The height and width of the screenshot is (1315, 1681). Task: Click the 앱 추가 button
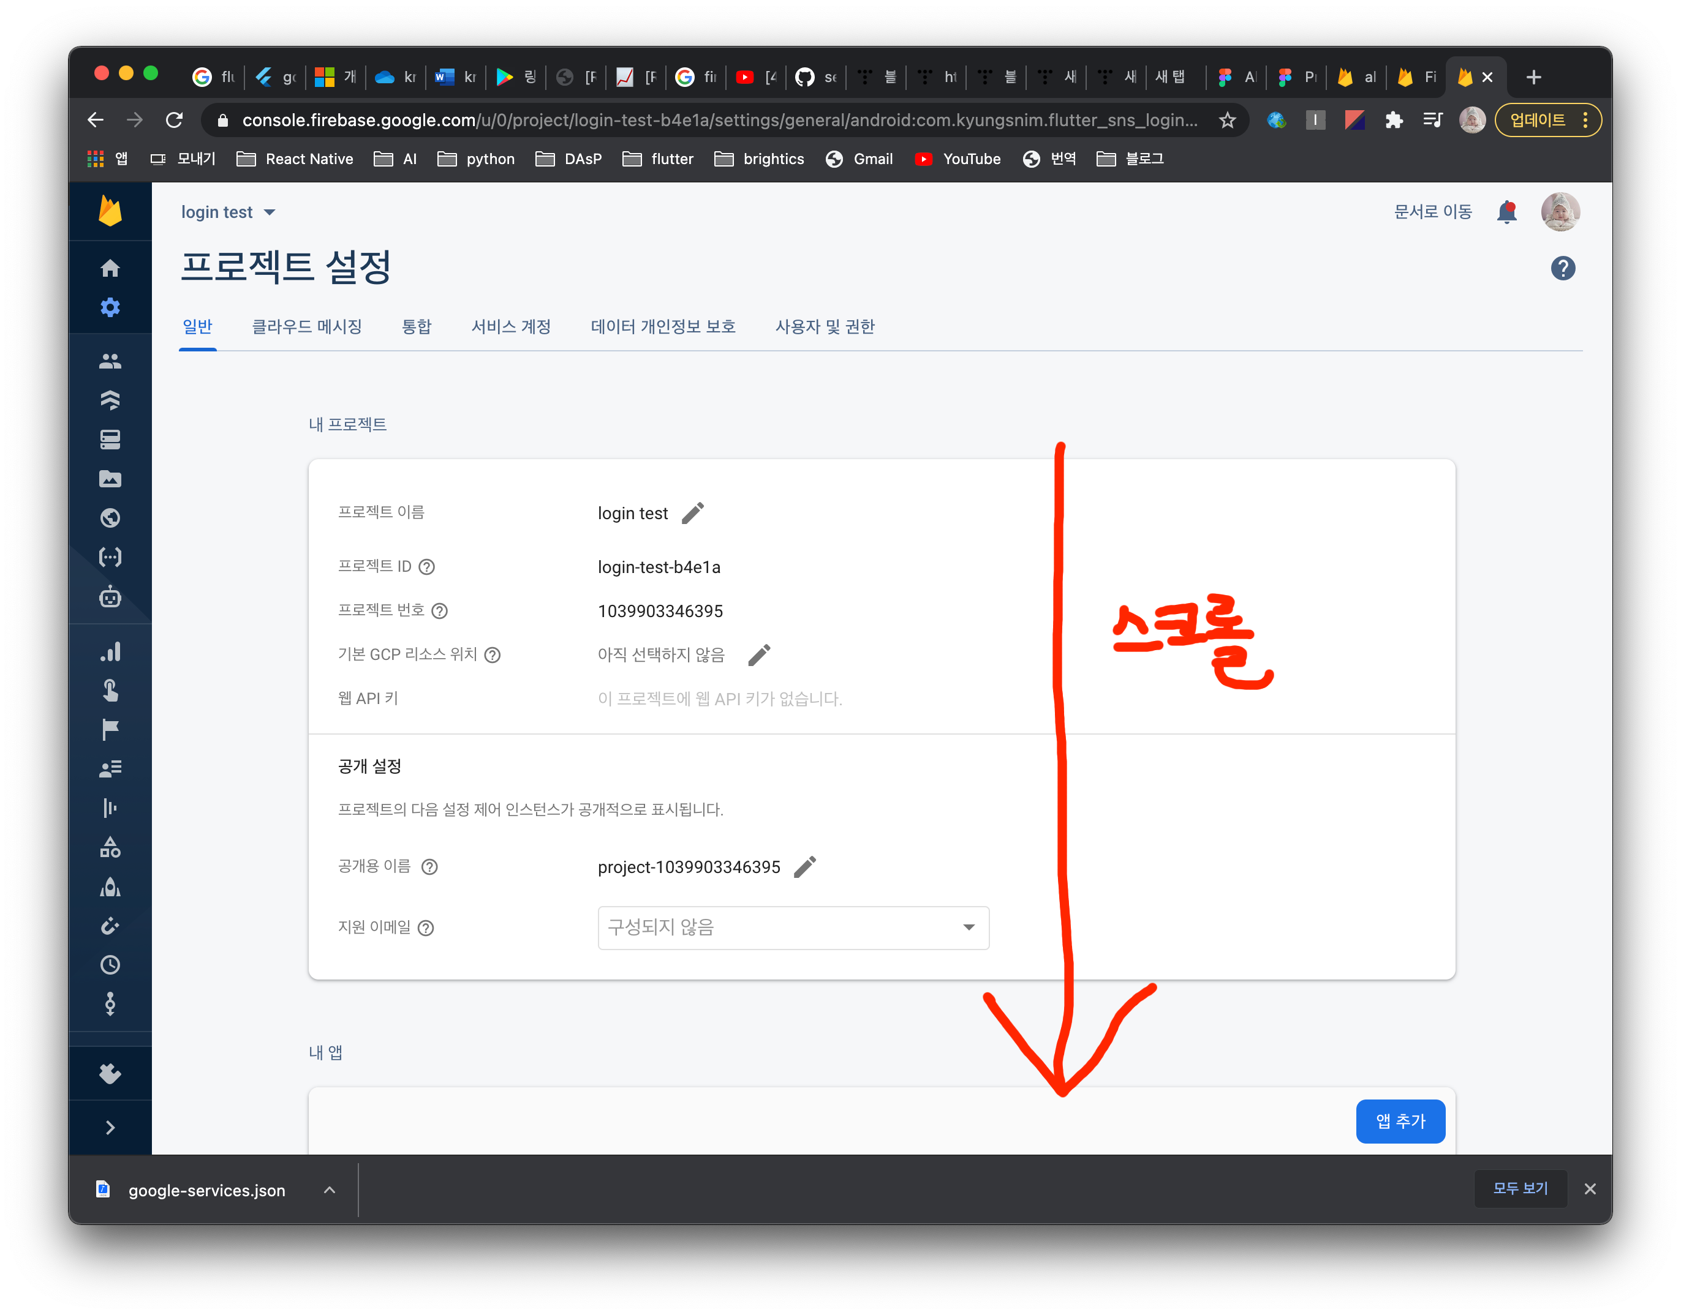click(x=1400, y=1121)
